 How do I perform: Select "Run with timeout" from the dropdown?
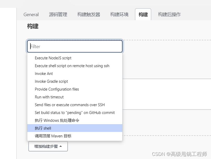49,97
